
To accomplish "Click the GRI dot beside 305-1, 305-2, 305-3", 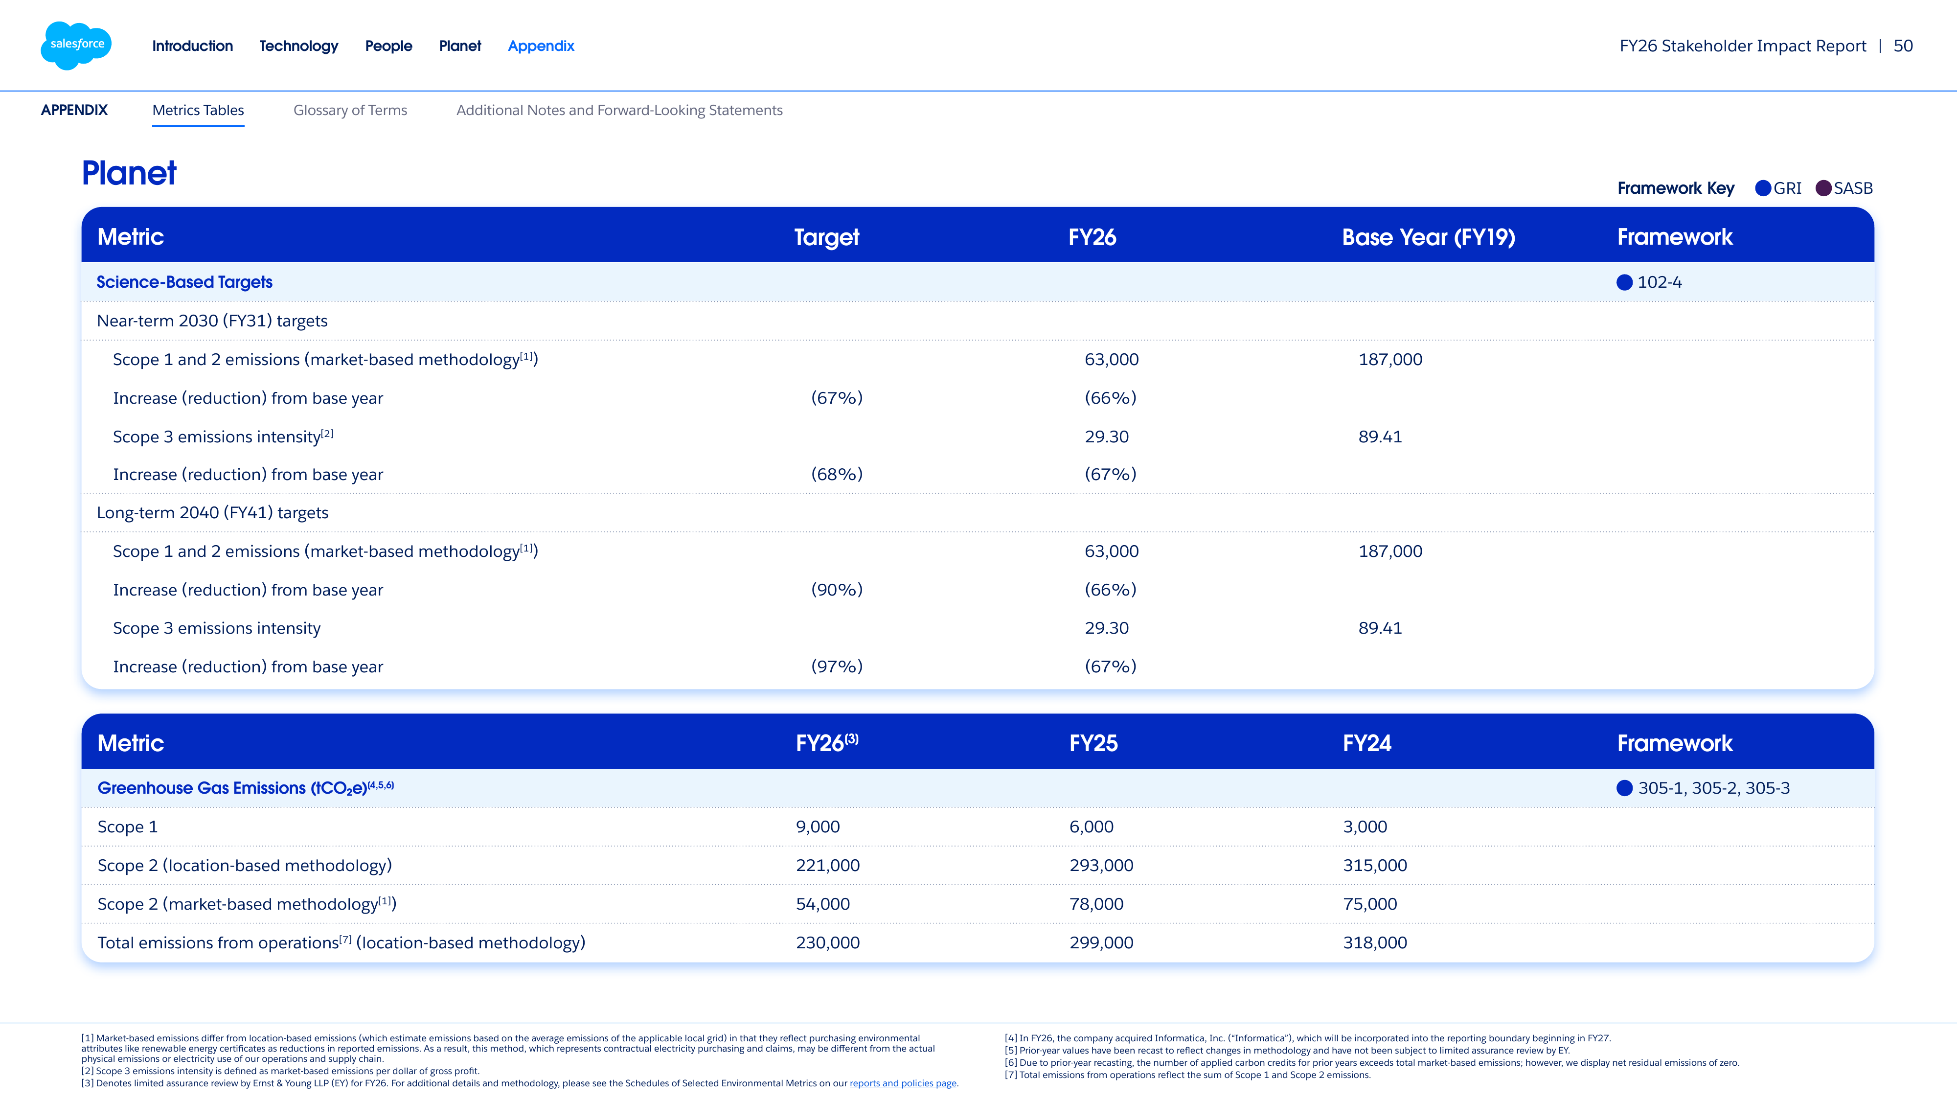I will click(x=1624, y=788).
